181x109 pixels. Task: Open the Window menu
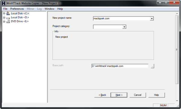tap(49, 9)
